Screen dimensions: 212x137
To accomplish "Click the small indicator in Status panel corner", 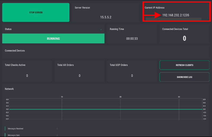I will click(101, 30).
